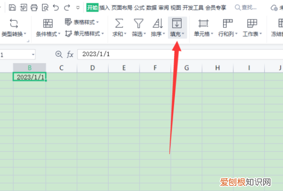Open the Name Box dropdown arrow
This screenshot has height=191, width=283.
(x=33, y=54)
